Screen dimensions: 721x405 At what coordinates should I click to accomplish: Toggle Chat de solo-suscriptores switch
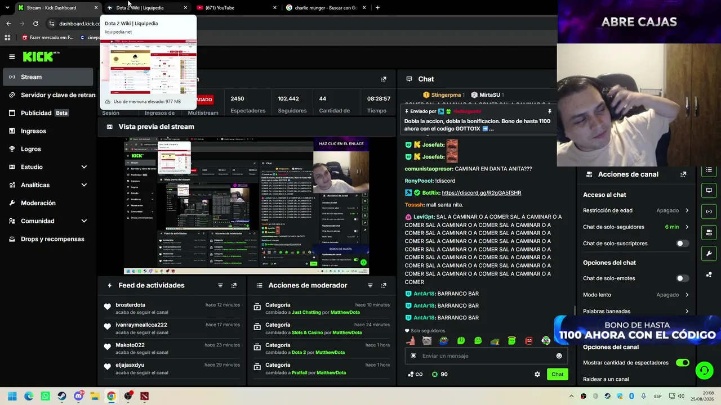point(682,244)
